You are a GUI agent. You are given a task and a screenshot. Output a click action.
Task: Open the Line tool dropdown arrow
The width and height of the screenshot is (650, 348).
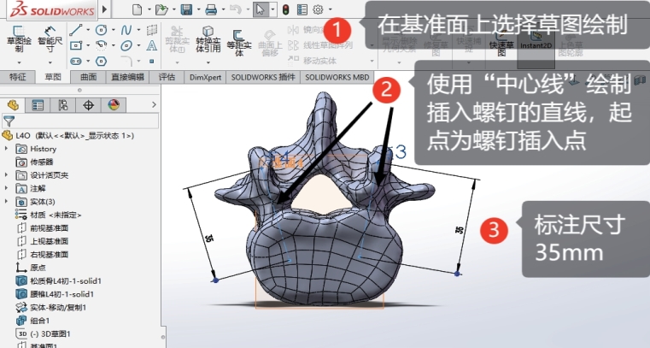(88, 30)
